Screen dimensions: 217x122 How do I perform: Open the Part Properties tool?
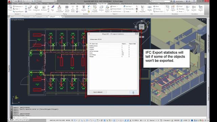click(142, 8)
